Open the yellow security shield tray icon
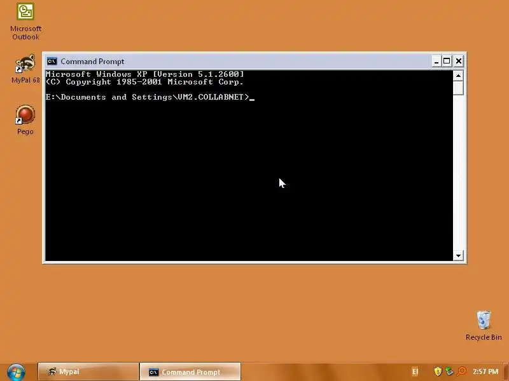 click(438, 371)
